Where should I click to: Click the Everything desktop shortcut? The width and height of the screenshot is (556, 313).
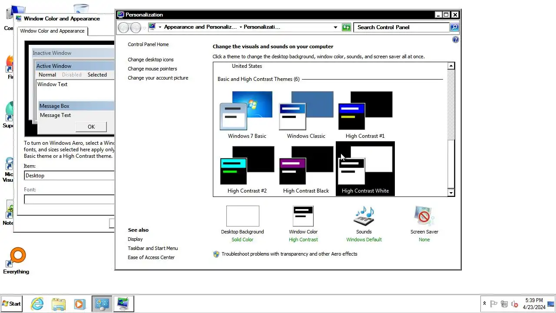[x=16, y=261]
